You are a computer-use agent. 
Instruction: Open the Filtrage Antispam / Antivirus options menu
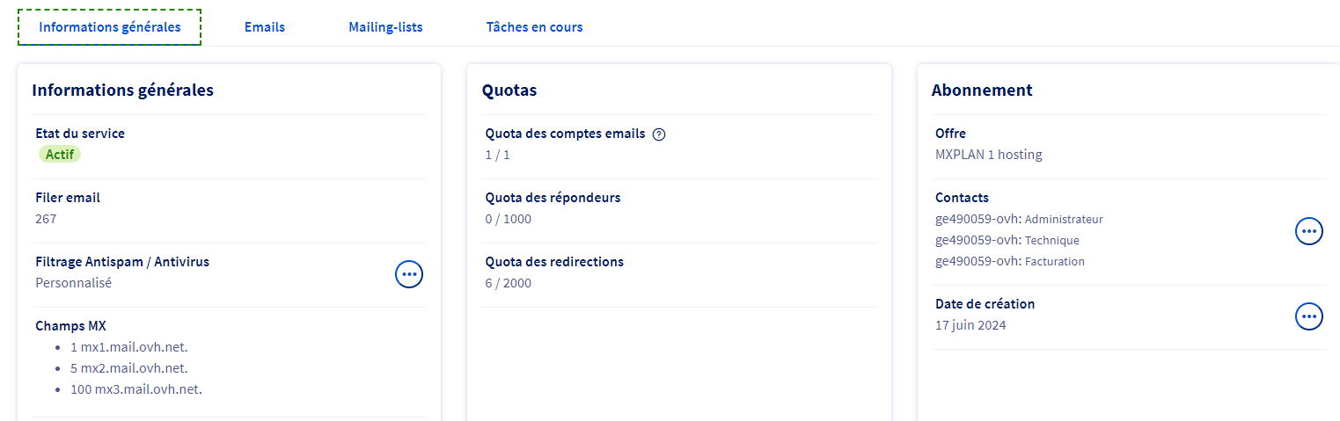point(409,274)
